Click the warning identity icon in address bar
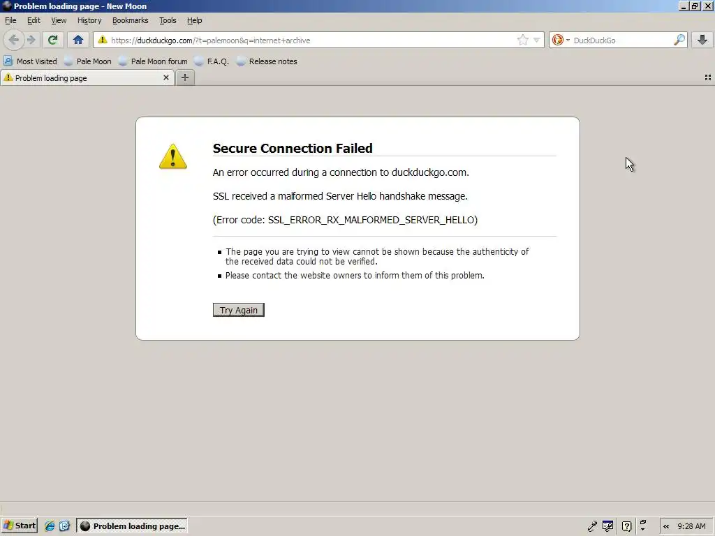This screenshot has width=715, height=536. click(x=103, y=40)
